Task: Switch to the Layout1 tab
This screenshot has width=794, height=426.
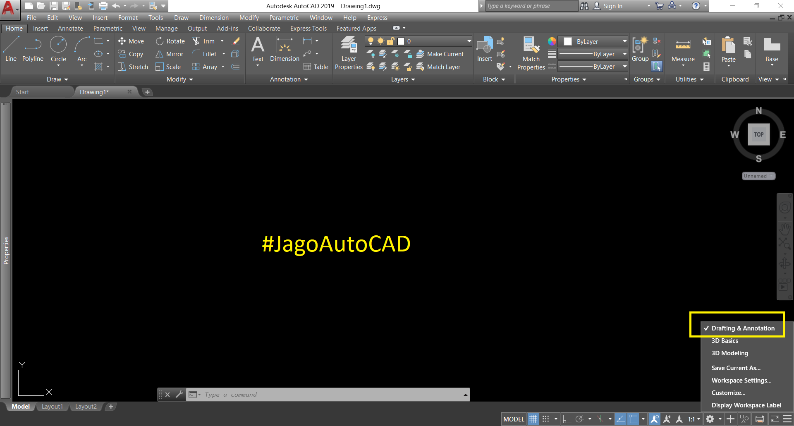Action: point(52,406)
